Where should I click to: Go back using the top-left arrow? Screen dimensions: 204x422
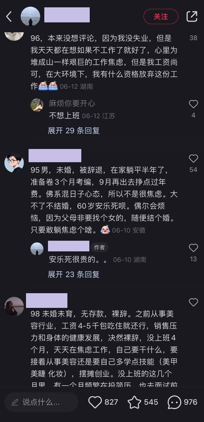pyautogui.click(x=9, y=17)
